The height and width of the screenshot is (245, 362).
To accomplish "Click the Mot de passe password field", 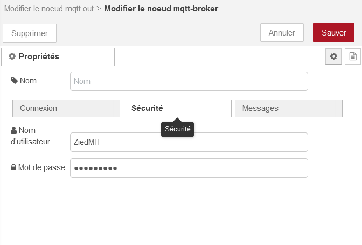I will (189, 168).
